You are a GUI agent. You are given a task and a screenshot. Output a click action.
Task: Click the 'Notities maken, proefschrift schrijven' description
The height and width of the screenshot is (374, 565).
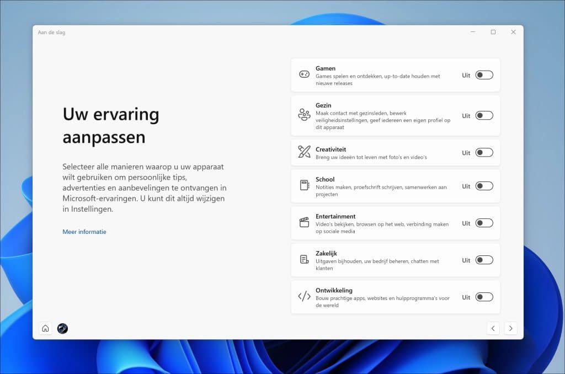[381, 191]
